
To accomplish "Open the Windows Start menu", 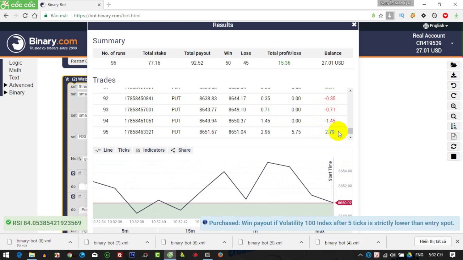I will point(6,255).
